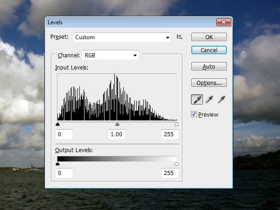Close the Levels dialog
The width and height of the screenshot is (280, 210).
click(x=224, y=22)
